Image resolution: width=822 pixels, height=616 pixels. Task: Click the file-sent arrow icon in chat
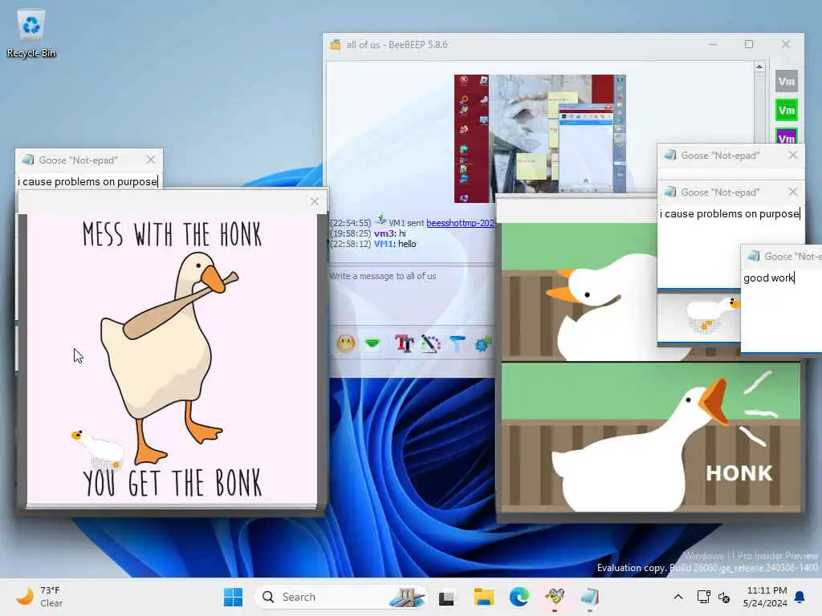coord(380,221)
